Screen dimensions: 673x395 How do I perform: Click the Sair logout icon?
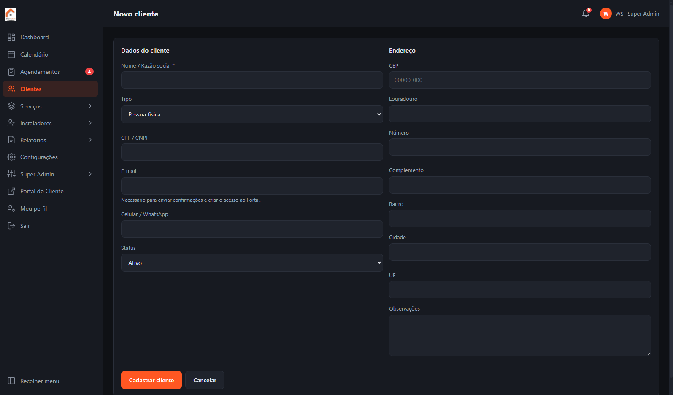coord(11,226)
